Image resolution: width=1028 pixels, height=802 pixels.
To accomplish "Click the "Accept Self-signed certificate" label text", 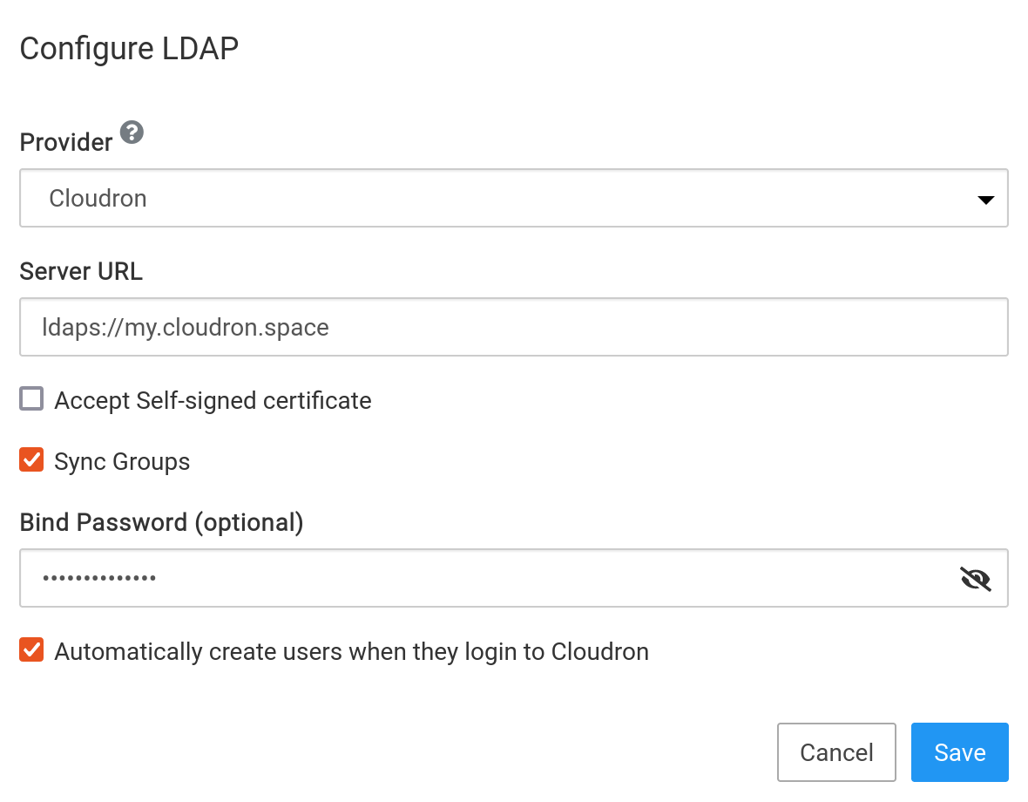I will (213, 401).
